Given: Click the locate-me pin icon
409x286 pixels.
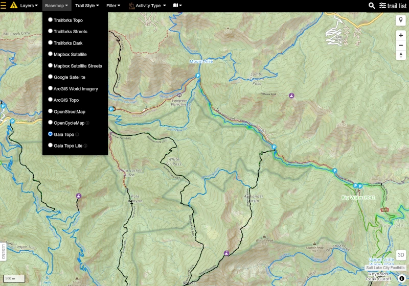Looking at the screenshot, I should tap(401, 20).
